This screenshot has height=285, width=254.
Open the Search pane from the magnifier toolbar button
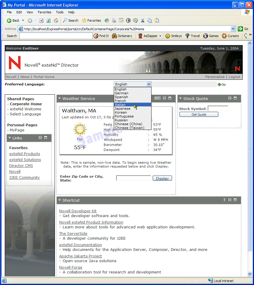point(70,20)
